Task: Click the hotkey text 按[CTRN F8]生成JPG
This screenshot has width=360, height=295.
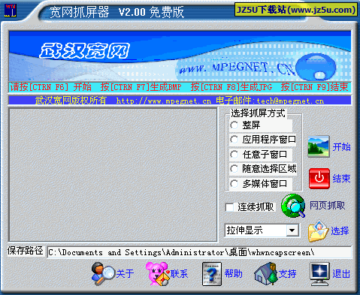Action: coord(231,87)
